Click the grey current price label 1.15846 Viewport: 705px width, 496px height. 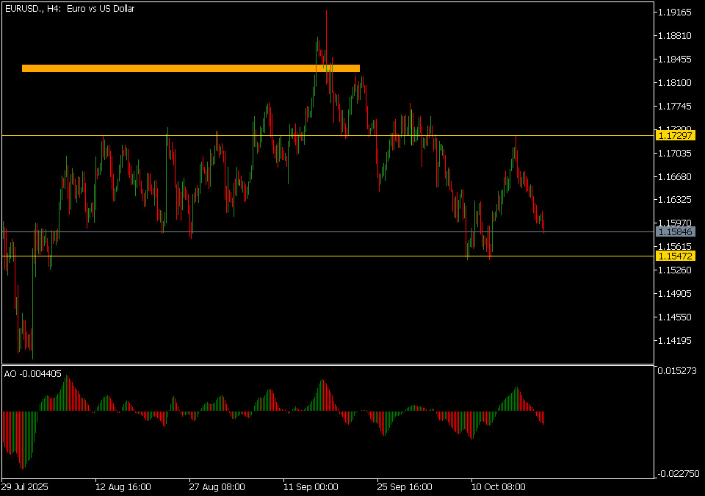(x=676, y=231)
